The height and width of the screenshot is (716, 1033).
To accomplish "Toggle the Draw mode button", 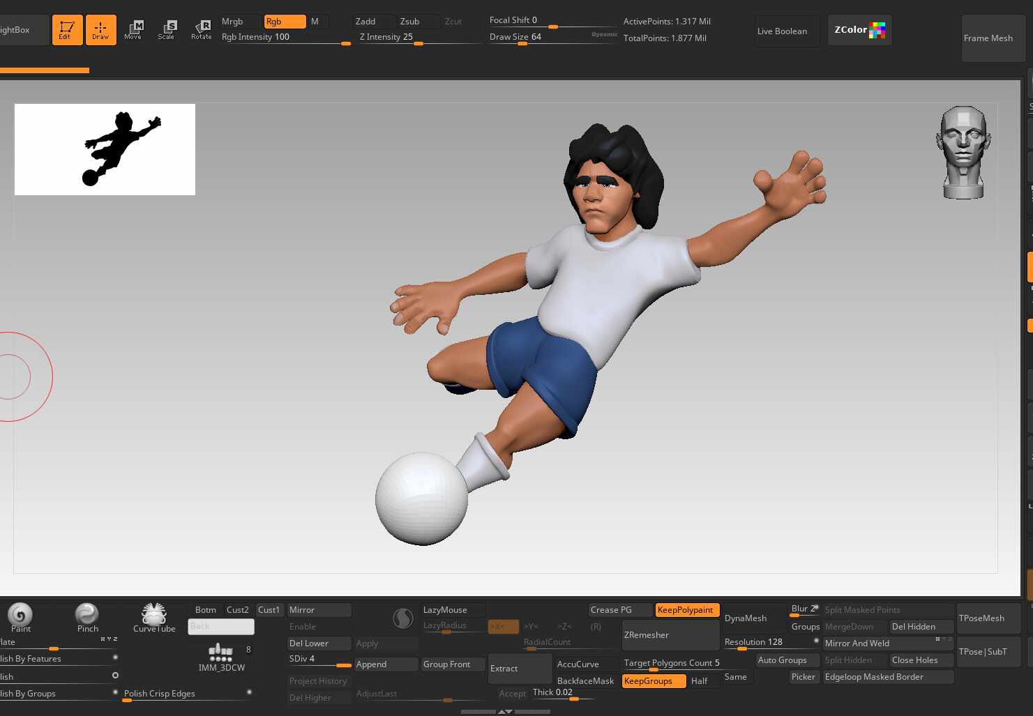I will 100,30.
